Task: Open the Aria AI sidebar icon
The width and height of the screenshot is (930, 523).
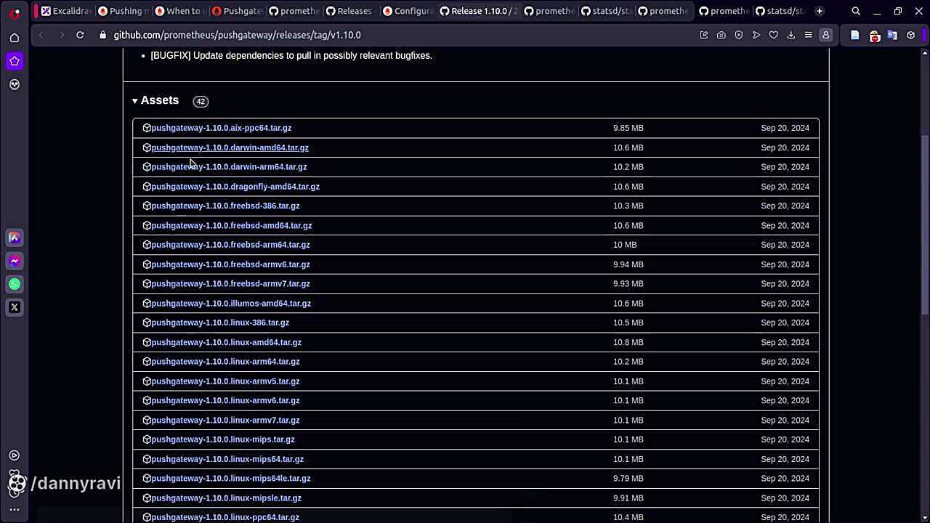Action: [x=15, y=238]
